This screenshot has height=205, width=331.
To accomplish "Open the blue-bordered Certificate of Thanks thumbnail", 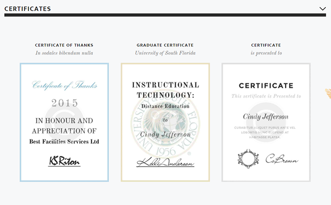I will pos(64,122).
